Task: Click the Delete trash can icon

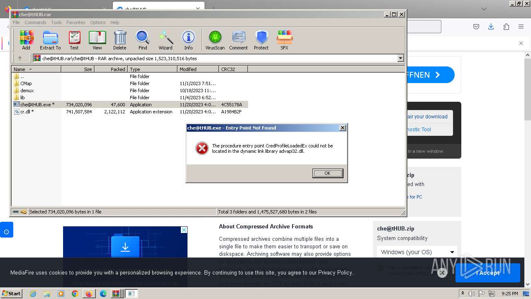Action: pos(120,40)
